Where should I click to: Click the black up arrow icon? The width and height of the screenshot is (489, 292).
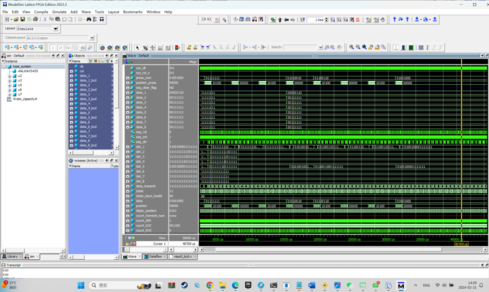click(x=280, y=20)
